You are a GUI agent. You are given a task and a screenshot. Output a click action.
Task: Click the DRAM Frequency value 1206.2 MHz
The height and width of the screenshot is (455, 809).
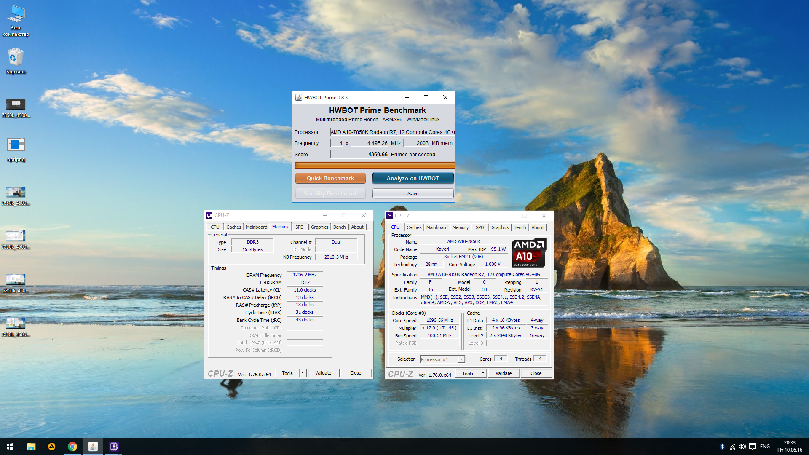click(x=305, y=275)
